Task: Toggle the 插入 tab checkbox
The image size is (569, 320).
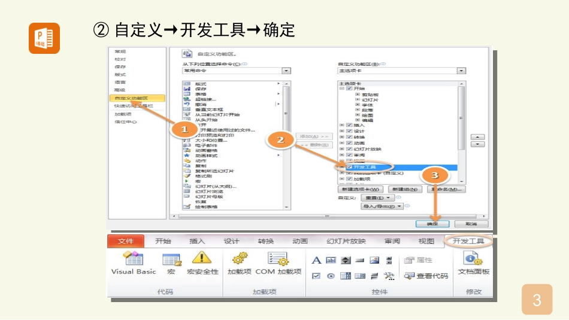Action: click(349, 125)
